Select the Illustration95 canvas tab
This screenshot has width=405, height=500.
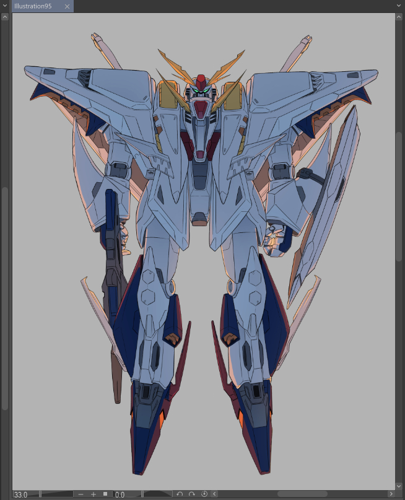coord(34,6)
